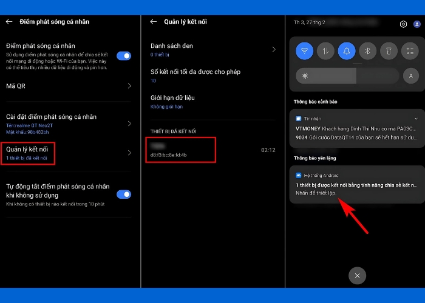Go back from Quản lý kết nối screen
This screenshot has width=425, height=303.
153,22
